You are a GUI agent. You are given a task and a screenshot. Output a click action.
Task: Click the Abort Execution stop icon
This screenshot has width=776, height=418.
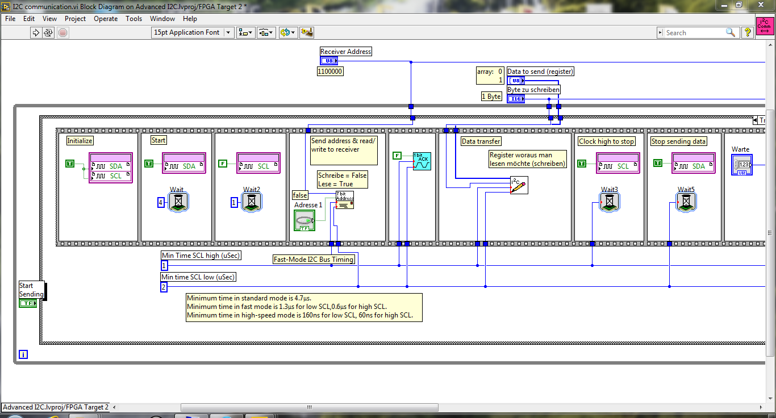[x=62, y=32]
